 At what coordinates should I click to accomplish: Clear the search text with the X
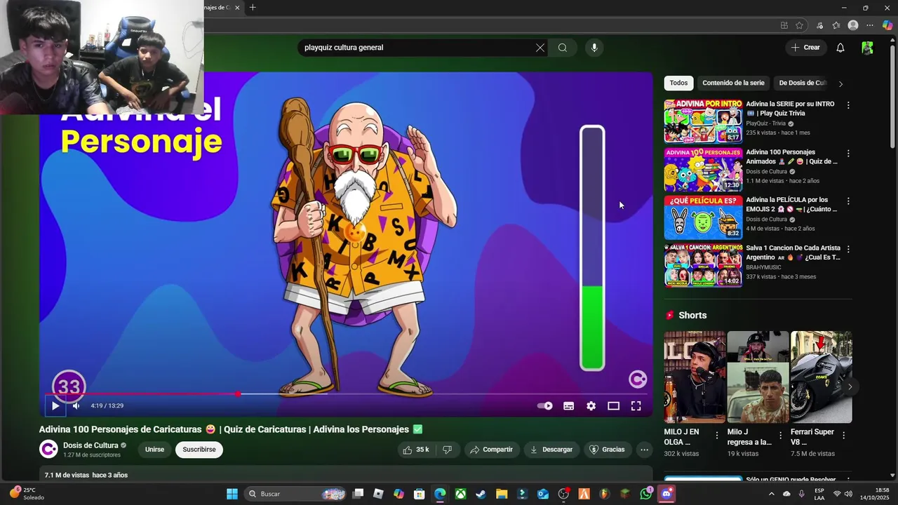click(x=540, y=48)
